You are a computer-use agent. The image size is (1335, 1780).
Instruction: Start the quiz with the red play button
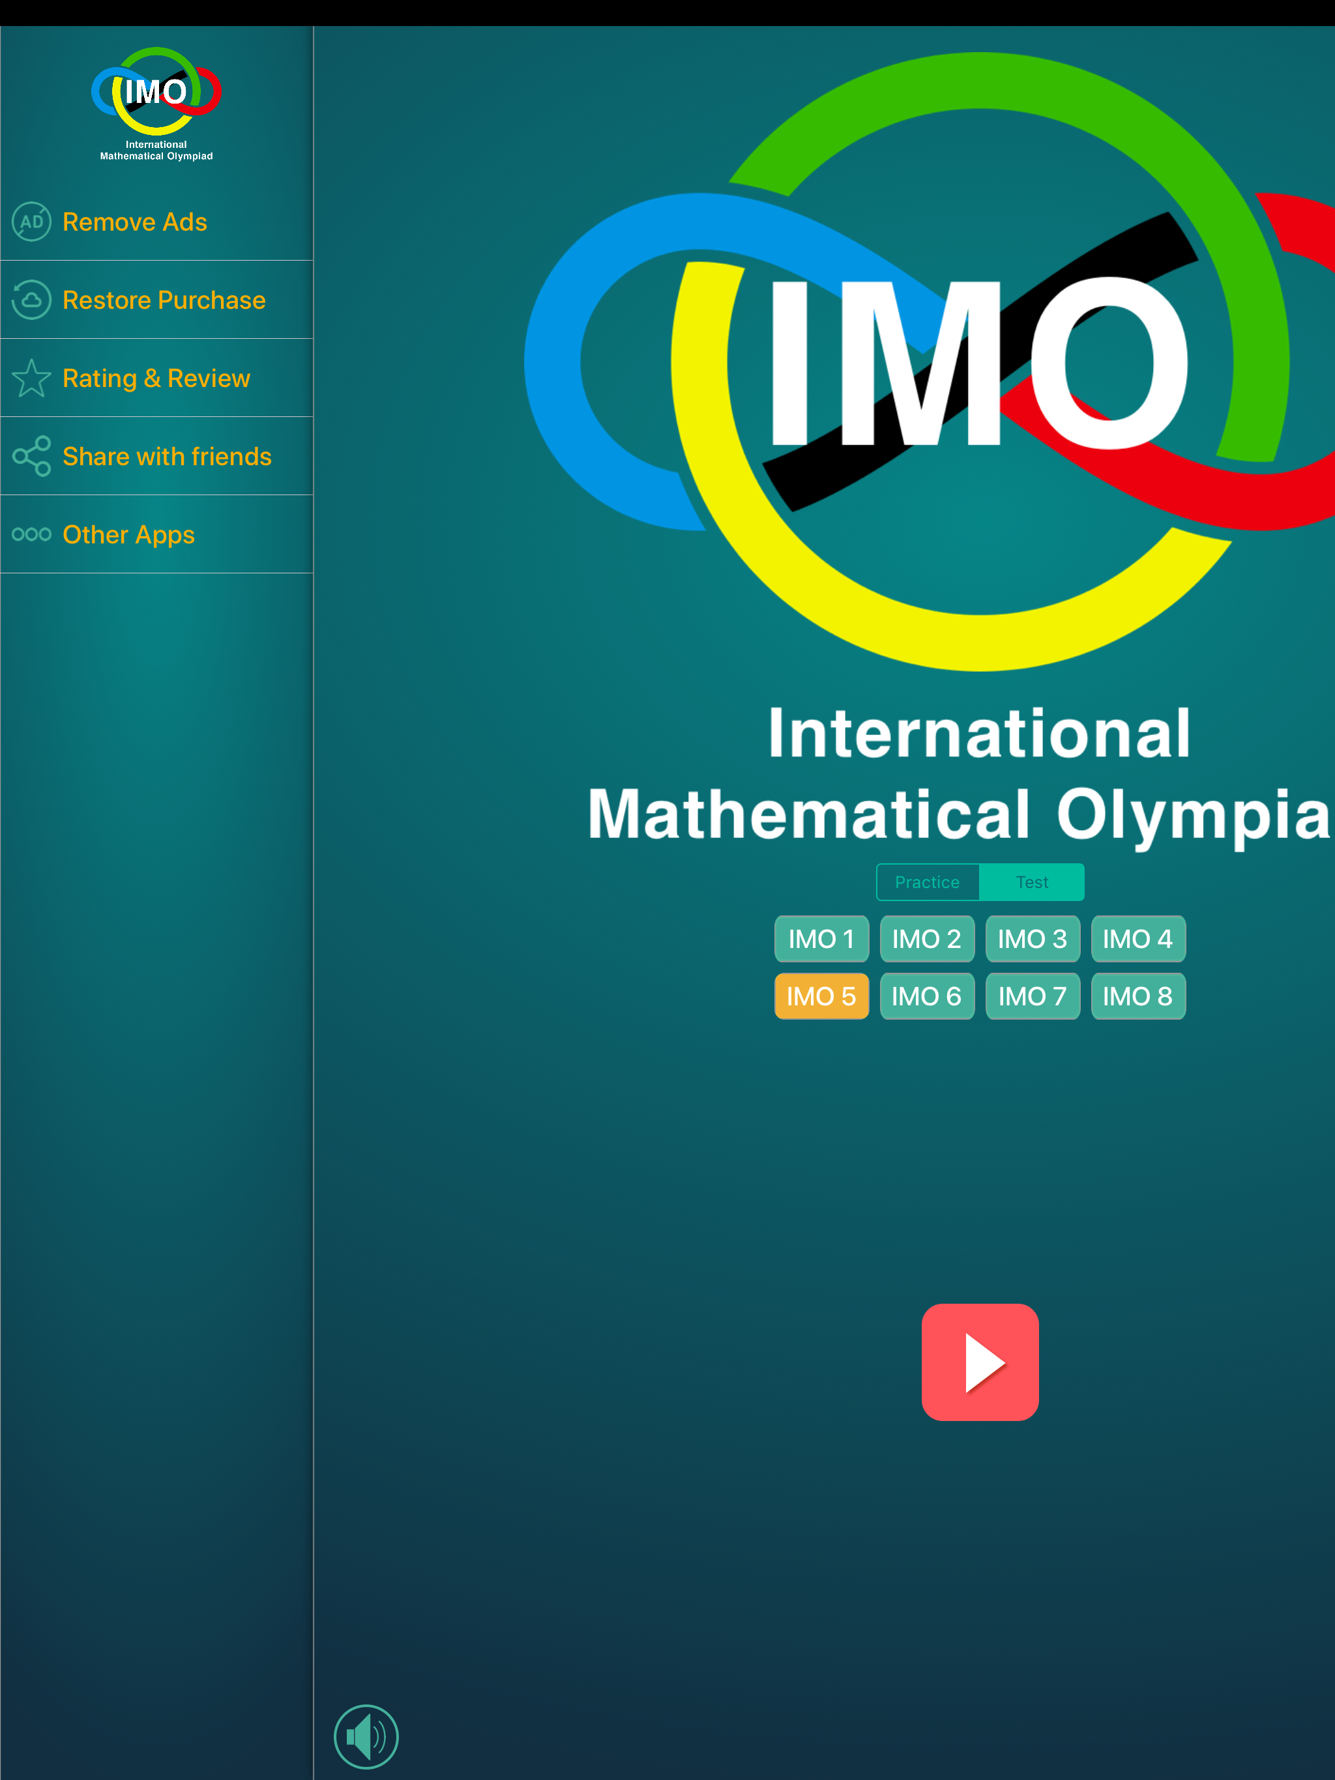[980, 1362]
